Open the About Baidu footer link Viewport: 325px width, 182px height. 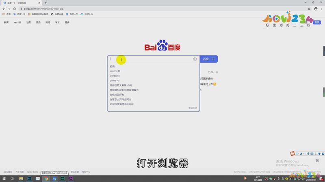click(32, 172)
